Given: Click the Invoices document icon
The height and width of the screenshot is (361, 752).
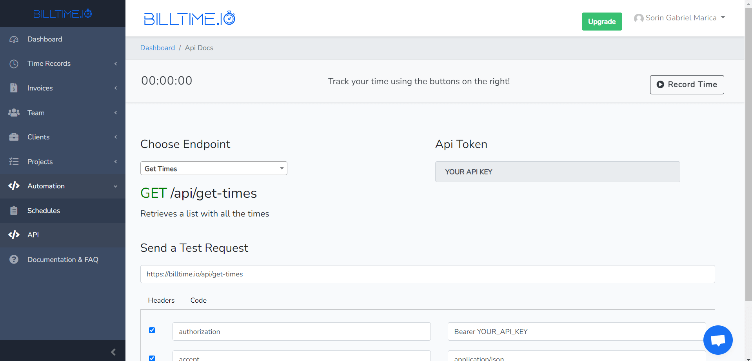Looking at the screenshot, I should pos(14,88).
